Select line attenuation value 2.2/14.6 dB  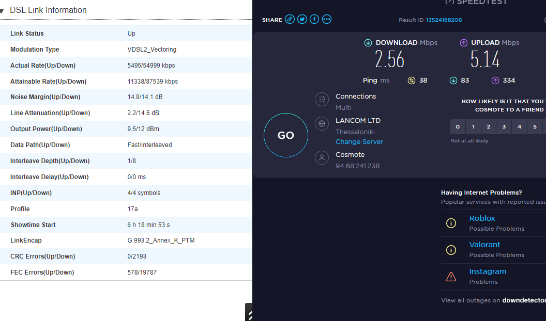click(143, 113)
